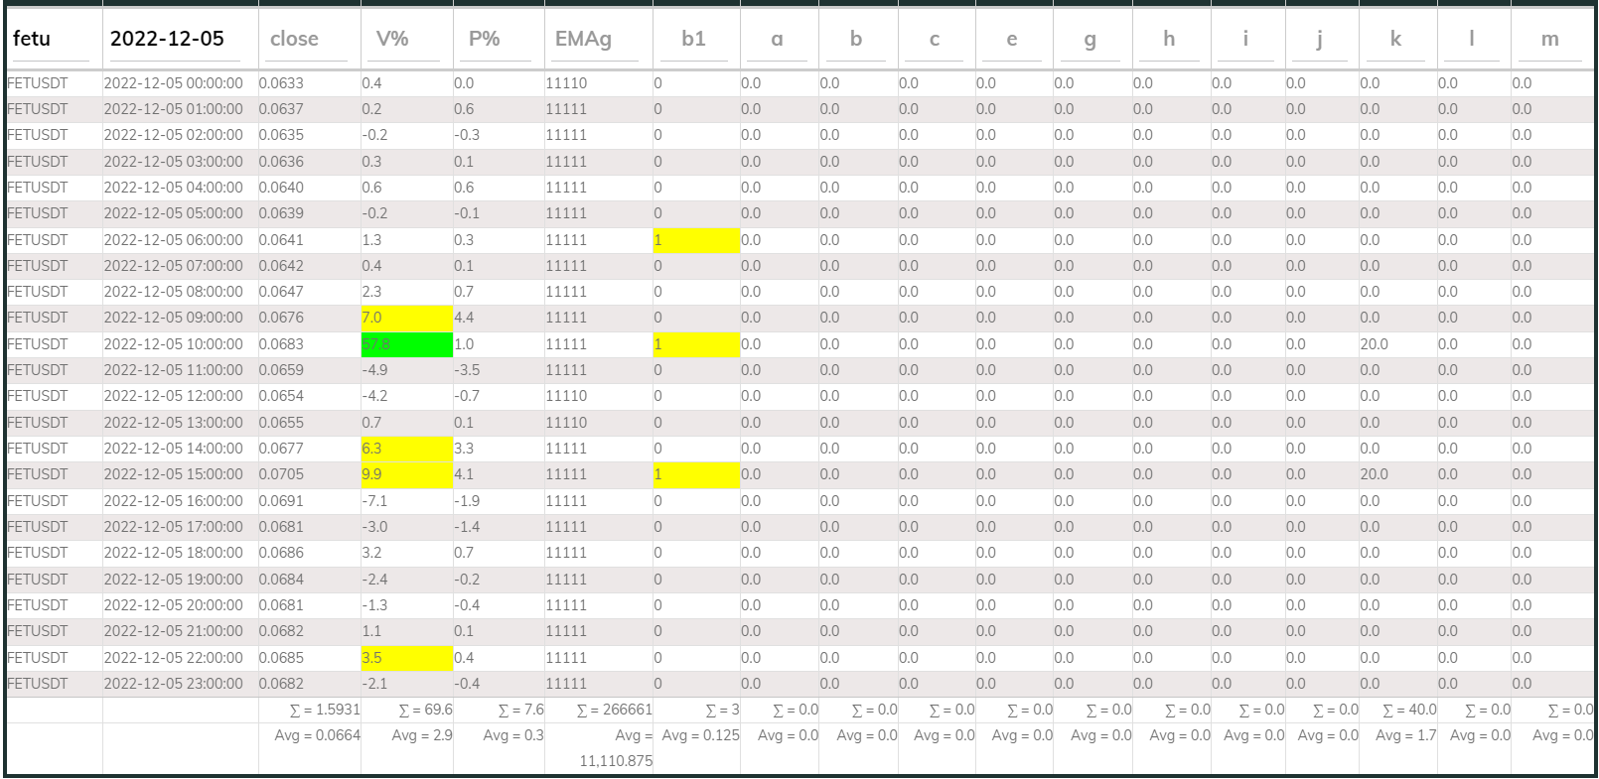The width and height of the screenshot is (1599, 779).
Task: Click close value 0.0647
Action: pyautogui.click(x=281, y=292)
